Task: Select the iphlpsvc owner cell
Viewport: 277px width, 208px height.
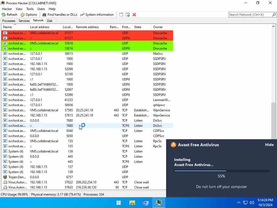Action: (x=159, y=105)
